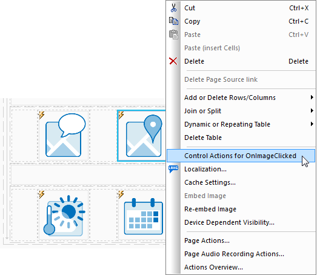The image size is (320, 275).
Task: Click lightning action marker on chat image
Action: pyautogui.click(x=42, y=115)
